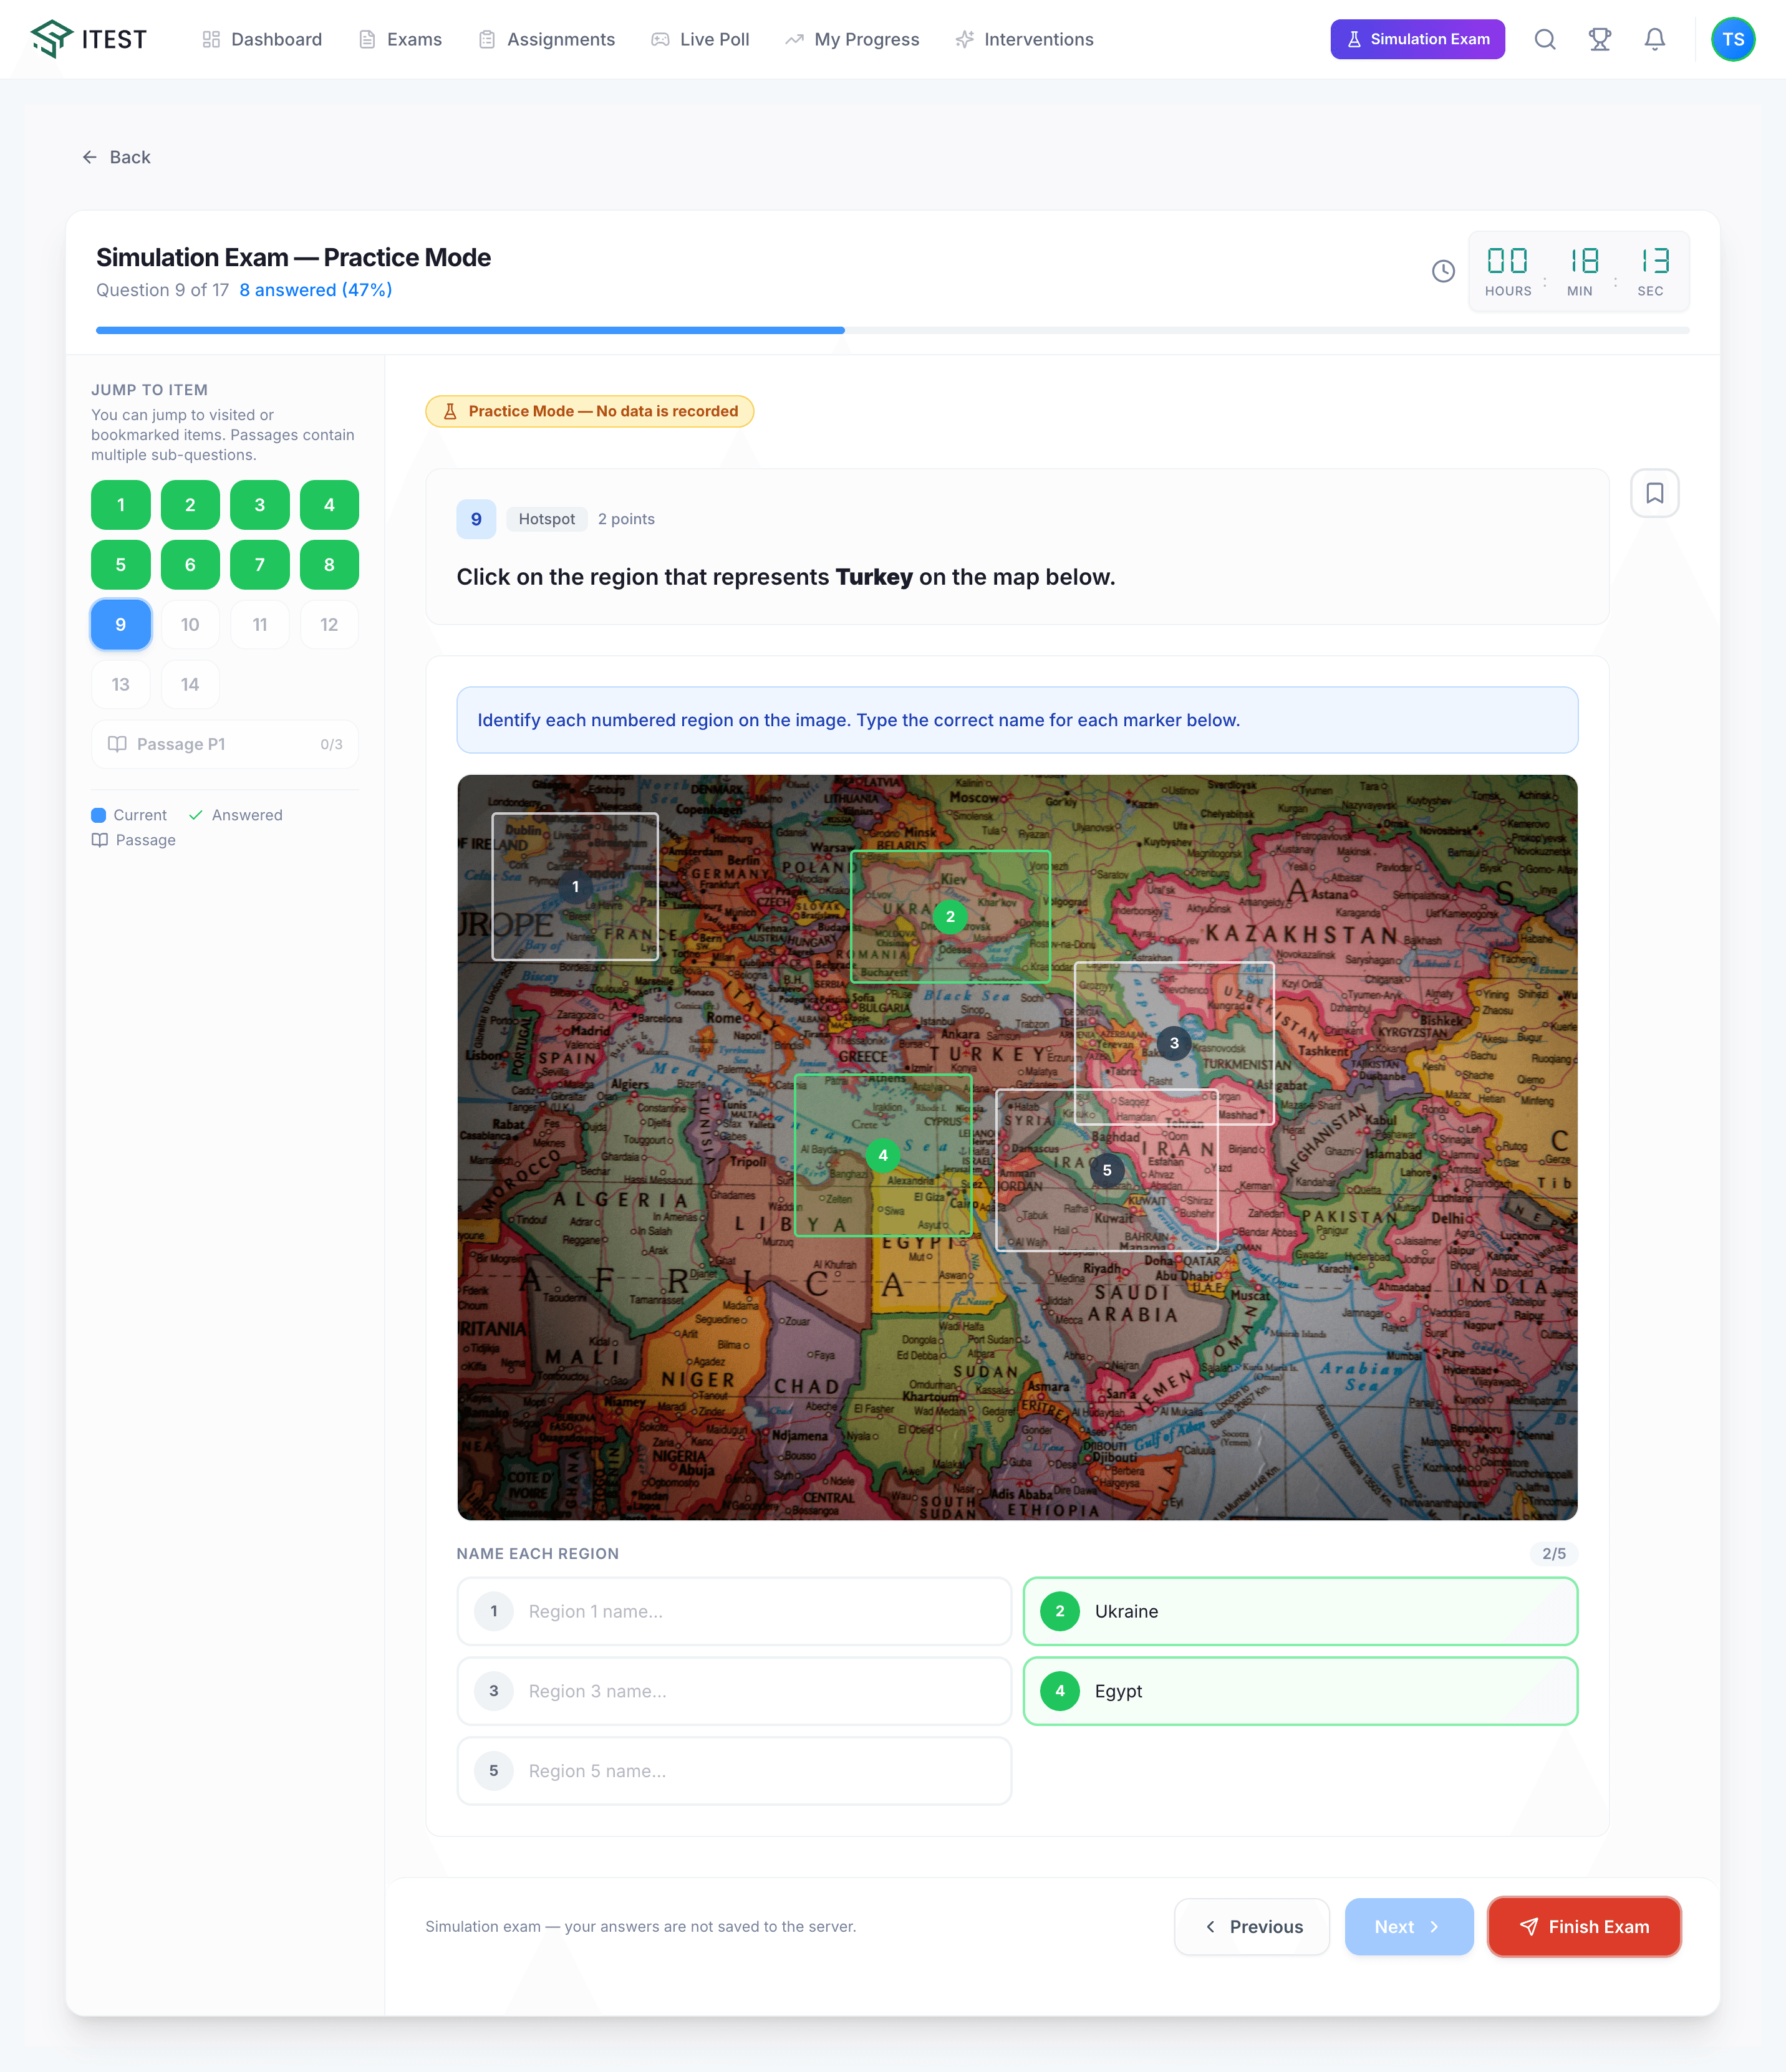Click map marker 5 over Iraq
Viewport: 1786px width, 2072px height.
[x=1107, y=1170]
